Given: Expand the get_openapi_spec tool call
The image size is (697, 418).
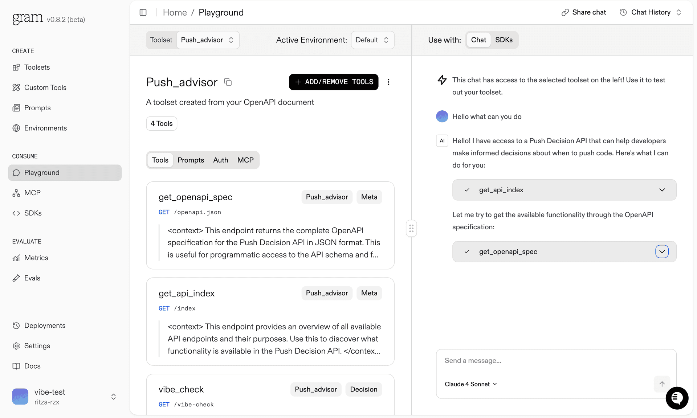Looking at the screenshot, I should pyautogui.click(x=662, y=251).
